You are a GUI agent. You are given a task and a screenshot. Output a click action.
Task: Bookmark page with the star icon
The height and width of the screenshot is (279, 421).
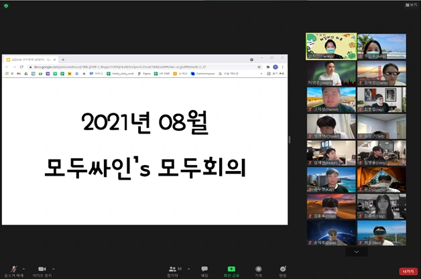(259, 67)
